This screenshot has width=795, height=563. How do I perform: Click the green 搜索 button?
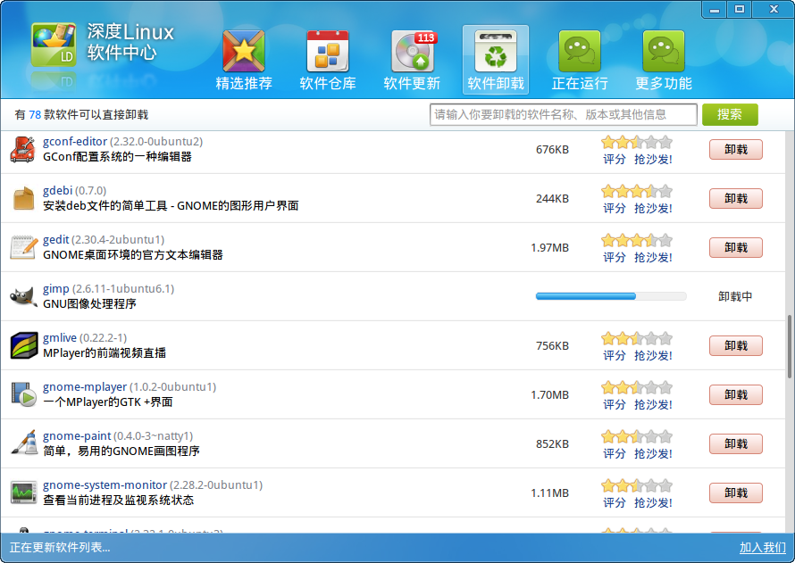(730, 114)
